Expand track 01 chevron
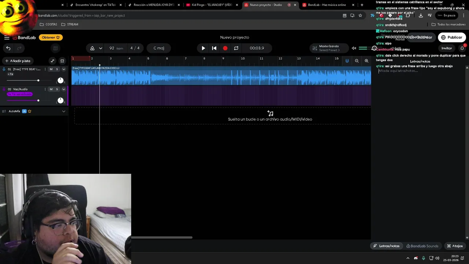469x264 pixels. click(63, 69)
